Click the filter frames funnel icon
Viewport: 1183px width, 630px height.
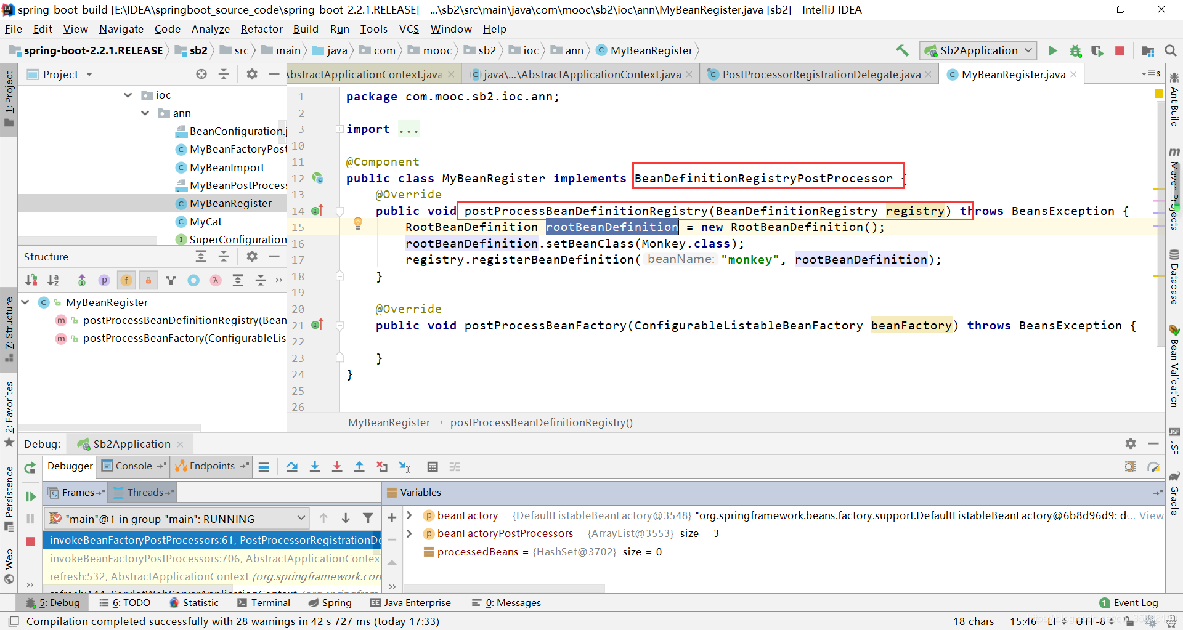(x=368, y=518)
